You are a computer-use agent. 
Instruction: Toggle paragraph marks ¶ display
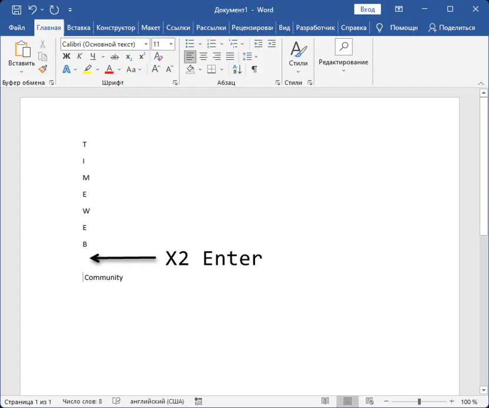pos(254,69)
